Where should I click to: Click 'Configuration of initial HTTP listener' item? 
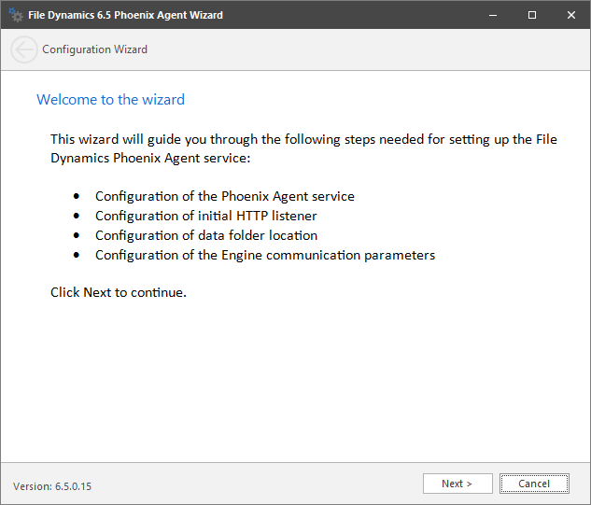click(x=205, y=216)
